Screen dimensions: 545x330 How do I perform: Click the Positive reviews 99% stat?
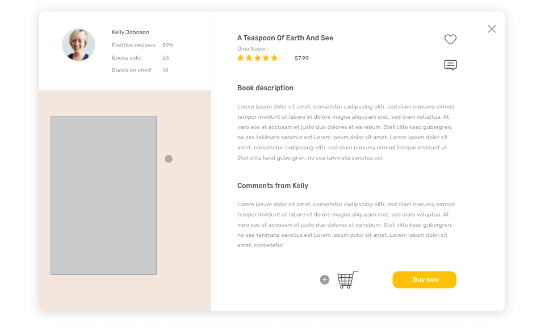coord(142,45)
